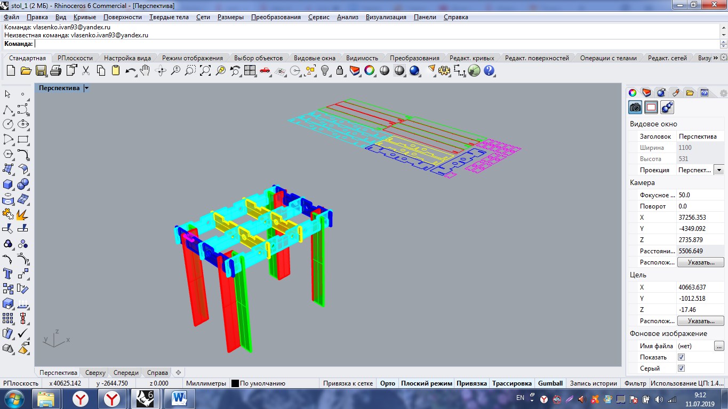Switch to the Выбор объектов toolbar tab
Screen dimensions: 728x409
pos(259,58)
